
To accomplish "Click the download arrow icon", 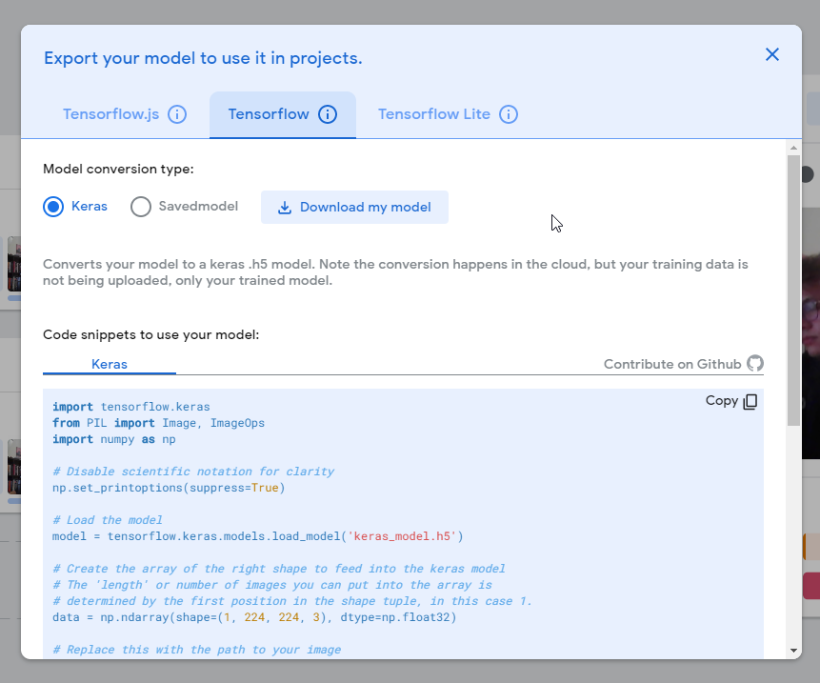I will click(x=284, y=208).
